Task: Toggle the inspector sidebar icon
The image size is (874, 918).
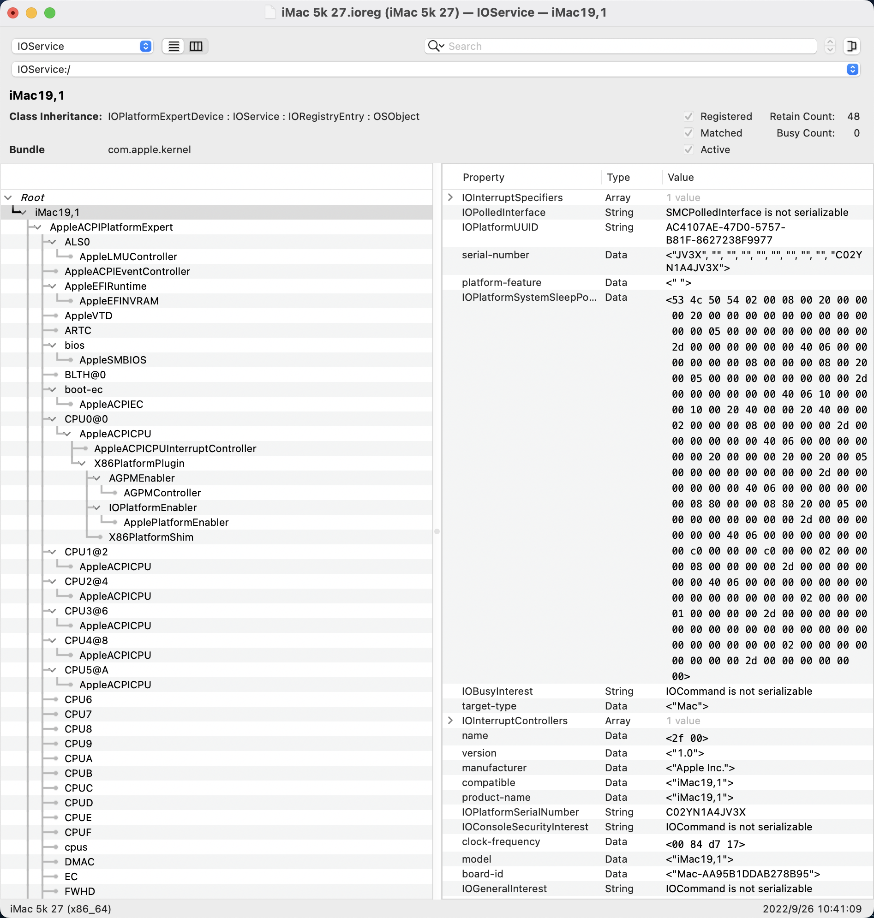Action: coord(852,46)
